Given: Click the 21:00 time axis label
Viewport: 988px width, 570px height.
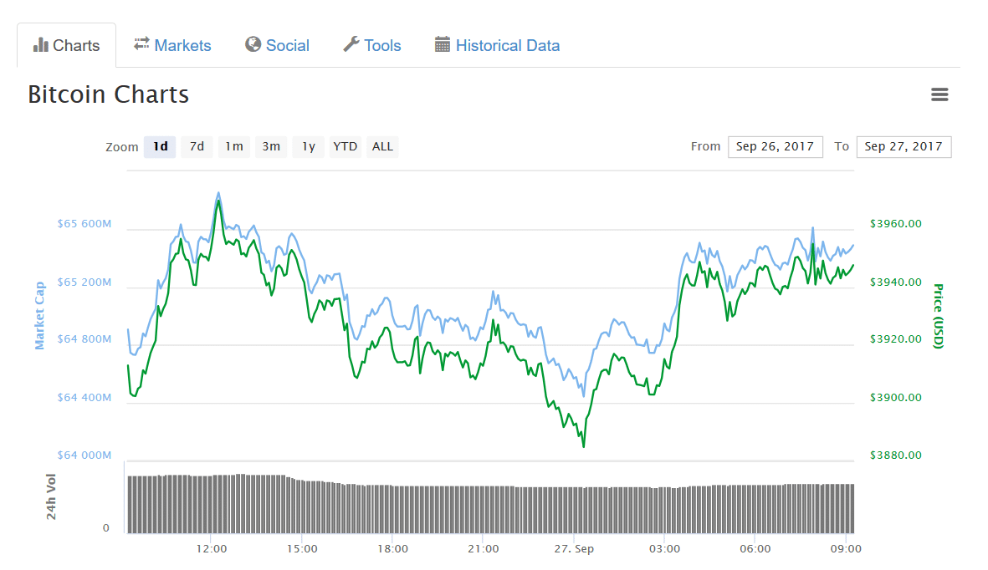Looking at the screenshot, I should (484, 548).
